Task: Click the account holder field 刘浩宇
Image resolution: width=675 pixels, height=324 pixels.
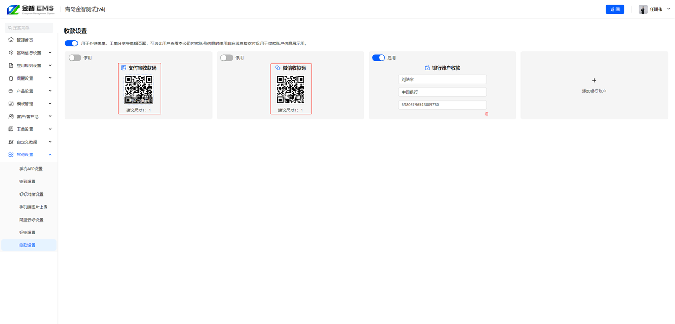Action: coord(442,80)
